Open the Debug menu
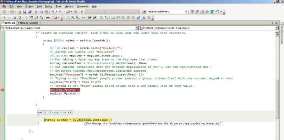The width and height of the screenshot is (284, 140). (49, 6)
